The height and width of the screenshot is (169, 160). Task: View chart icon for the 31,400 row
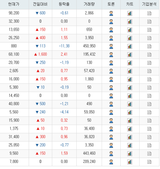point(130,137)
